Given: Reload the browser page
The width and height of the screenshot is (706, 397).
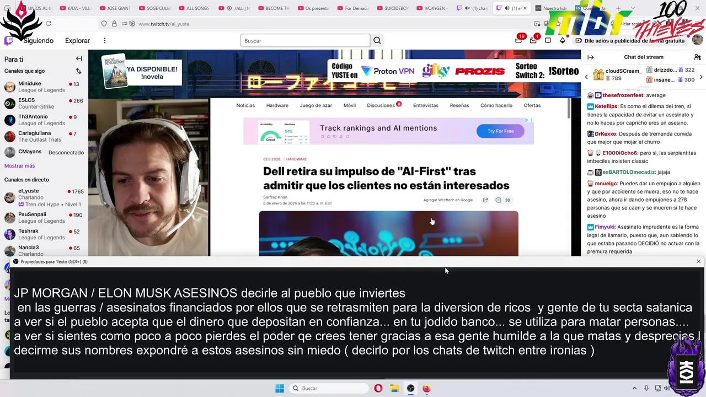Looking at the screenshot, I should [x=49, y=24].
